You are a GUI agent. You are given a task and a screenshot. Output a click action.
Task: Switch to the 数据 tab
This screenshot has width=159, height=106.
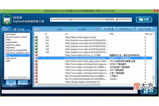click(x=37, y=29)
